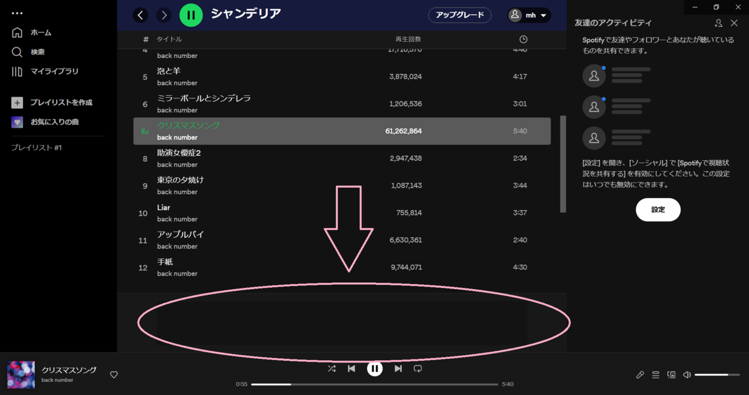Open マイライブラリ in the sidebar

tap(45, 72)
